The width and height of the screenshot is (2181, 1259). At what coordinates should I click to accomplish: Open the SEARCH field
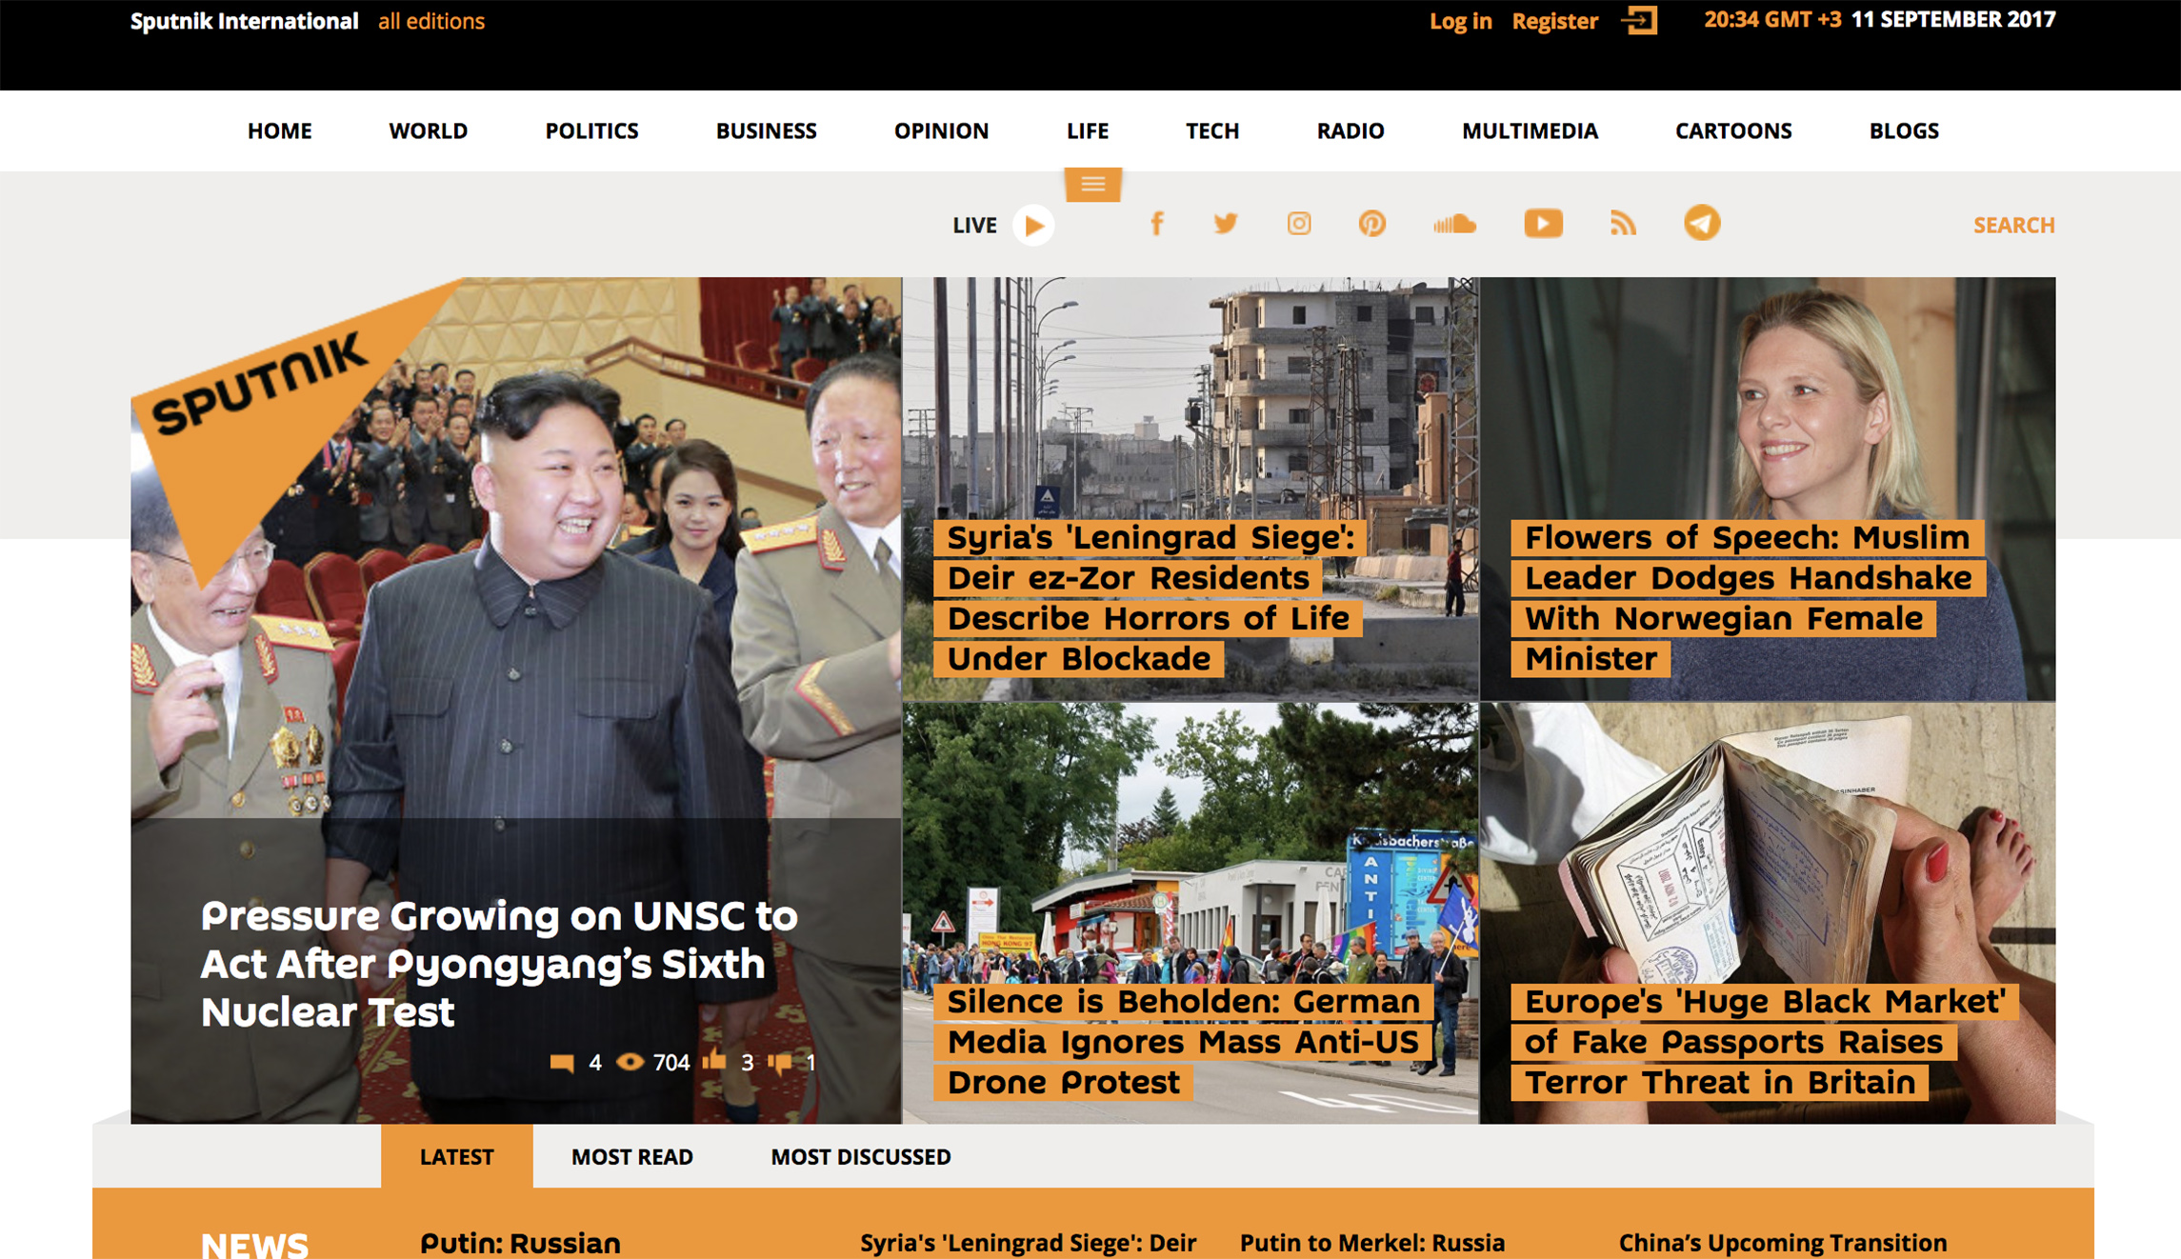[x=2013, y=226]
